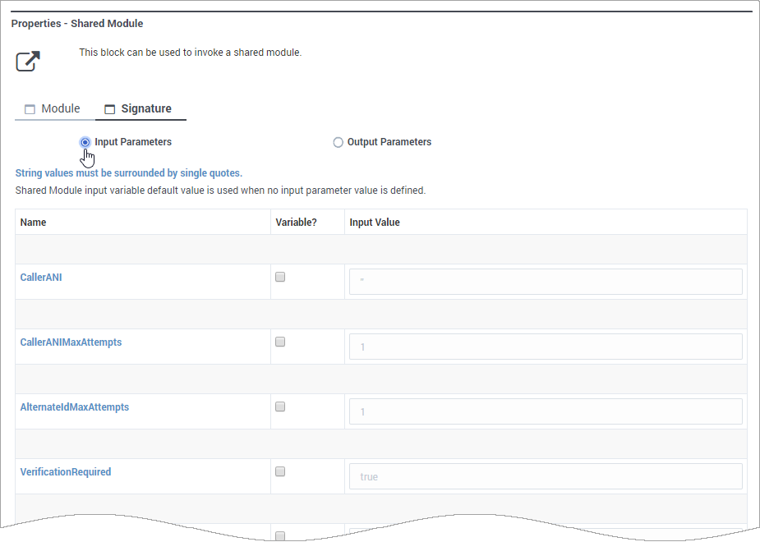760x542 pixels.
Task: Click the shared module invoke icon
Action: [x=29, y=61]
